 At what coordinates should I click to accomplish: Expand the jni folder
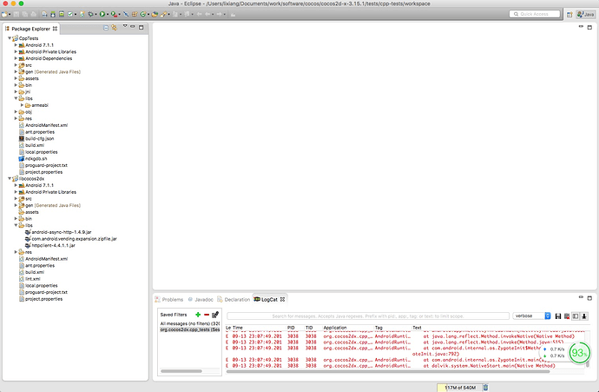(x=16, y=92)
